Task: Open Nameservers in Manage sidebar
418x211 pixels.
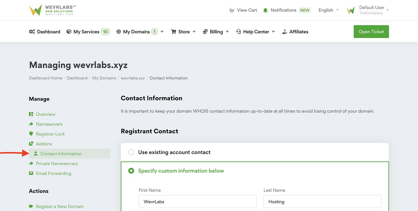Action: (49, 124)
